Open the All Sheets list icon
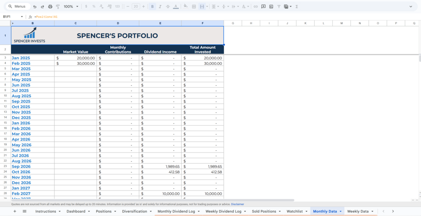Image resolution: width=421 pixels, height=216 pixels. (x=24, y=211)
